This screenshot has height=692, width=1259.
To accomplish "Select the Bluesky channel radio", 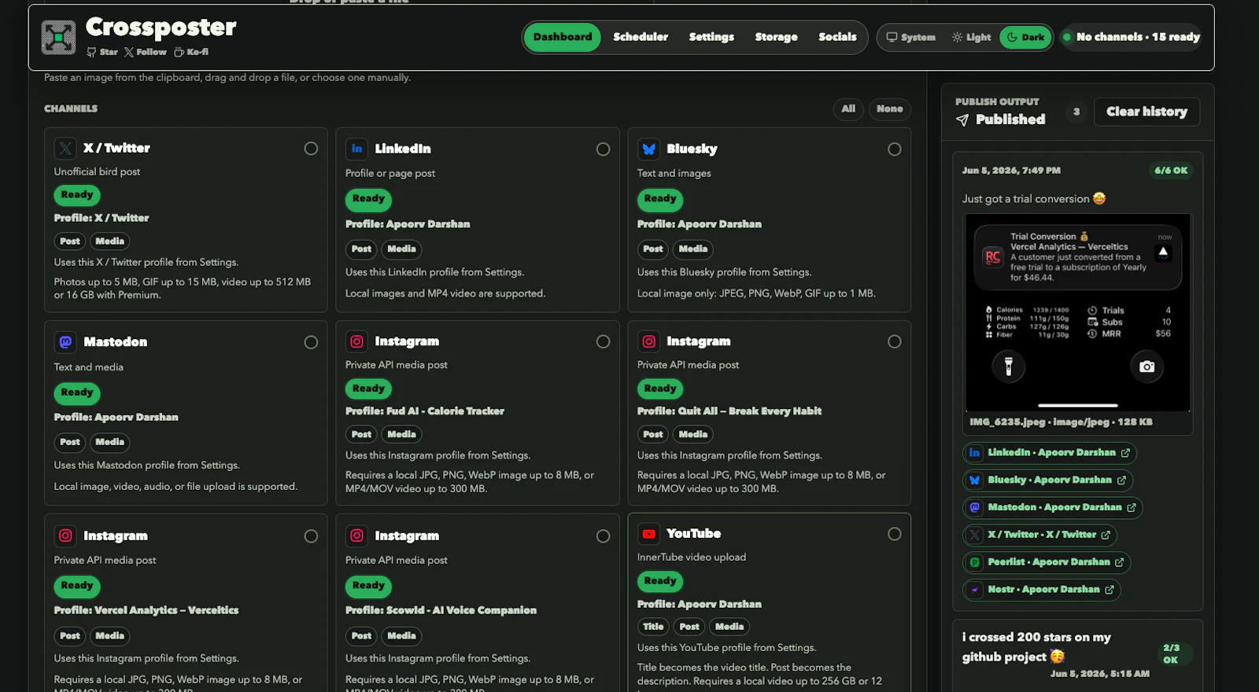I will coord(894,149).
